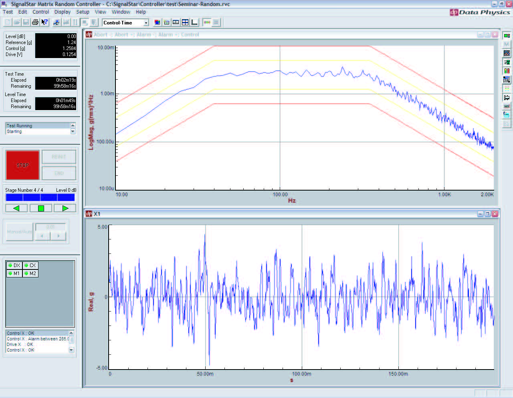Screen dimensions: 513x398
Task: Open the Help menu
Action: [141, 12]
